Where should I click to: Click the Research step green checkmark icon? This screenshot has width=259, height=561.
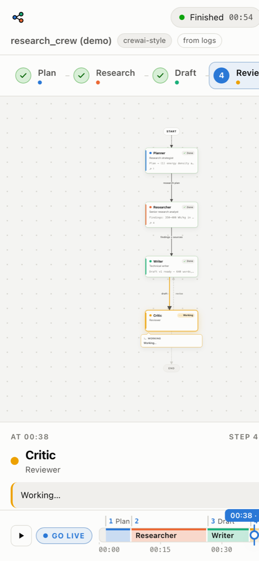pyautogui.click(x=81, y=75)
